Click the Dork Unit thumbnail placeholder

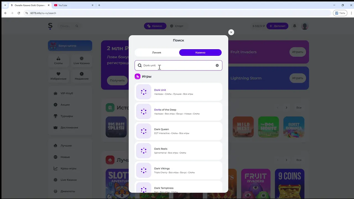(144, 92)
